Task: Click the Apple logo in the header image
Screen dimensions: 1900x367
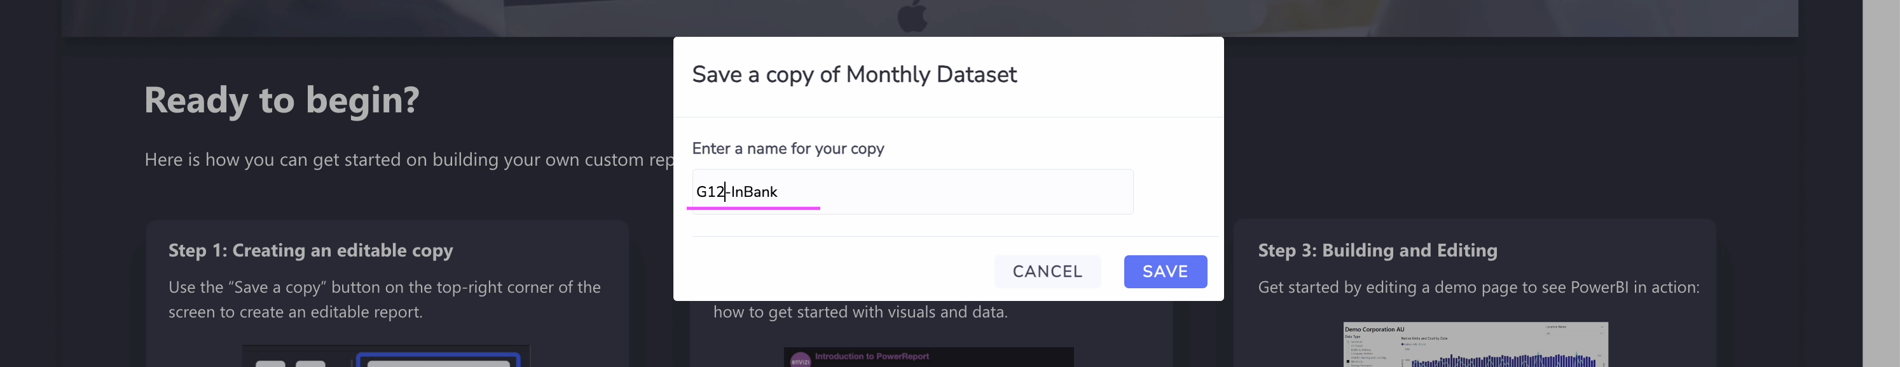Action: pos(914,17)
